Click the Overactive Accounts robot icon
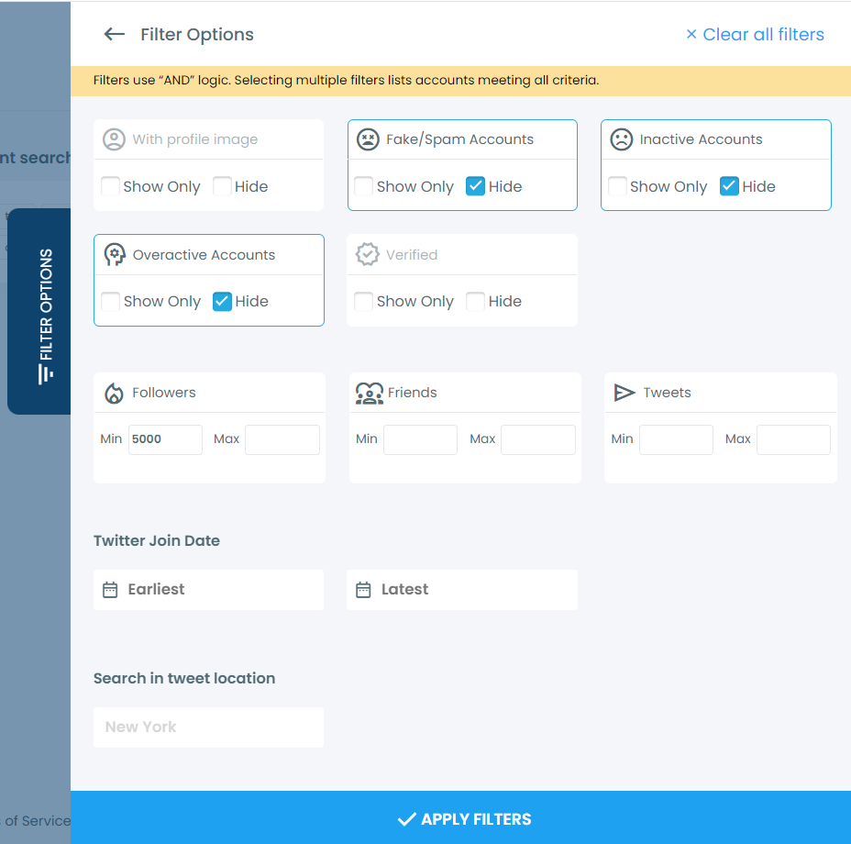This screenshot has width=851, height=844. click(x=114, y=254)
